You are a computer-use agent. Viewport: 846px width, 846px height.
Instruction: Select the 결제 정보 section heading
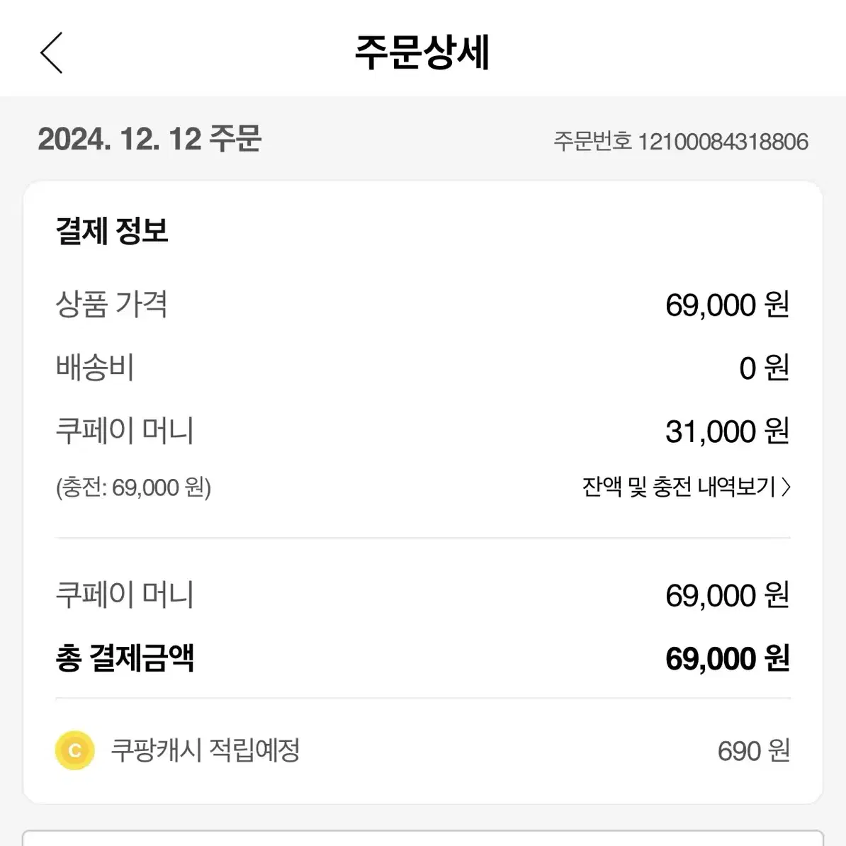[x=112, y=231]
